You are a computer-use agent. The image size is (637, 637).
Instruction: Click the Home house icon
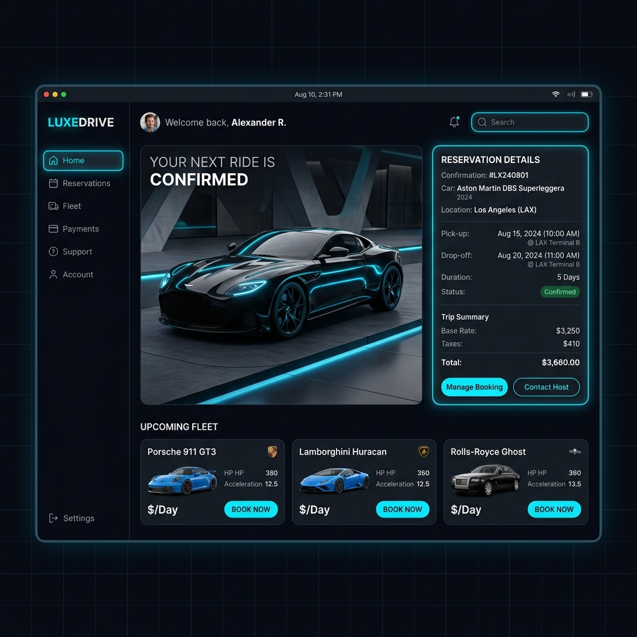point(53,160)
